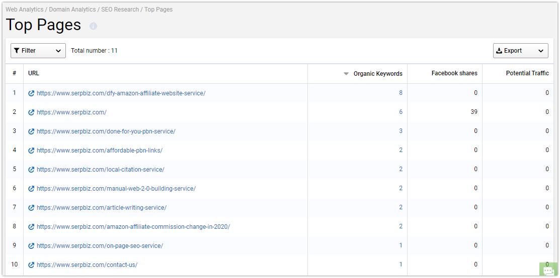Open the Filter dropdown

[38, 51]
